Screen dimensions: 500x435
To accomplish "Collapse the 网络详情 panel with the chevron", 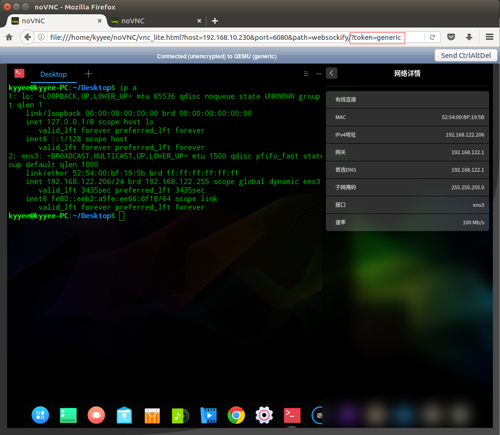I will [331, 73].
